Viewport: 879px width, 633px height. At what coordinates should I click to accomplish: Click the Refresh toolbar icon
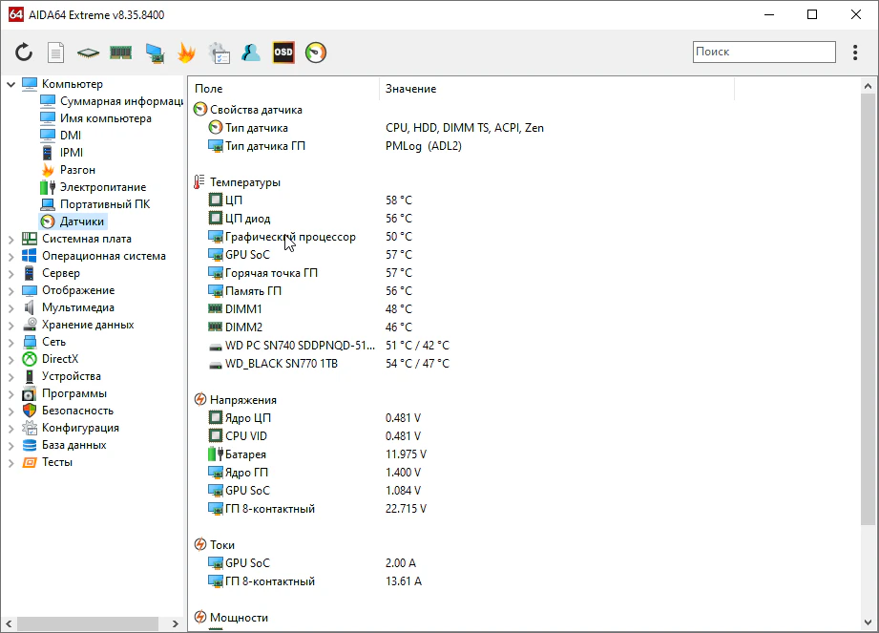pyautogui.click(x=24, y=53)
